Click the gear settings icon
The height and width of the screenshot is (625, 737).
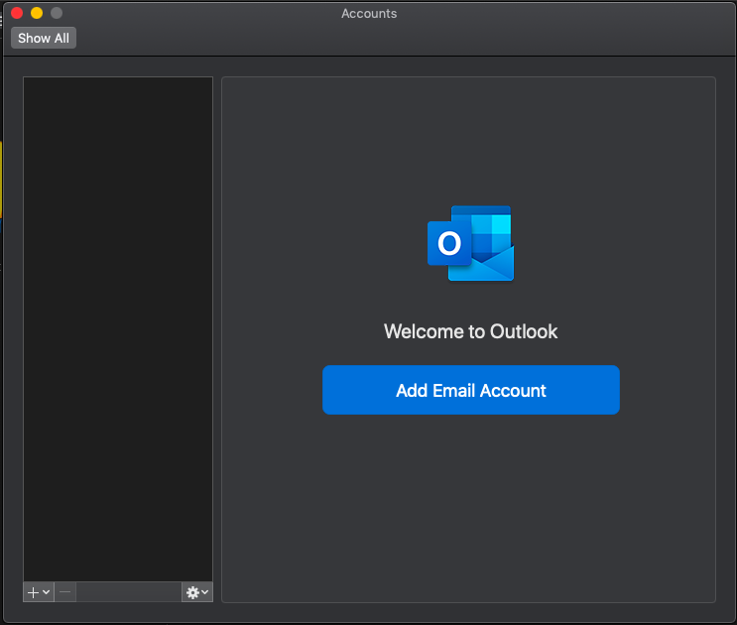click(x=192, y=592)
